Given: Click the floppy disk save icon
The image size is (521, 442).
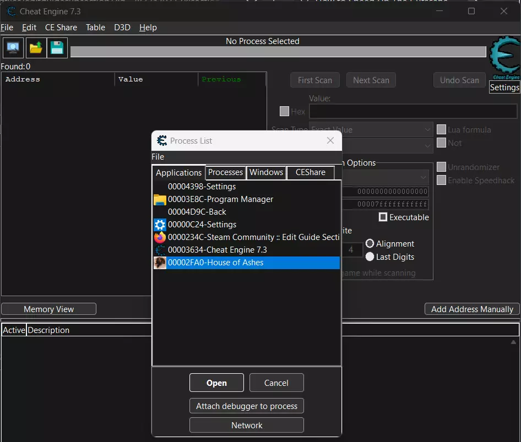Looking at the screenshot, I should click(57, 48).
